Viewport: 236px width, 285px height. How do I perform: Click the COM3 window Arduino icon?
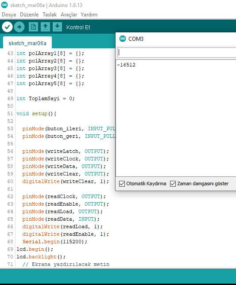pos(123,39)
